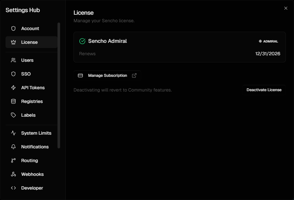
Task: Click the License page heading
Action: (83, 12)
